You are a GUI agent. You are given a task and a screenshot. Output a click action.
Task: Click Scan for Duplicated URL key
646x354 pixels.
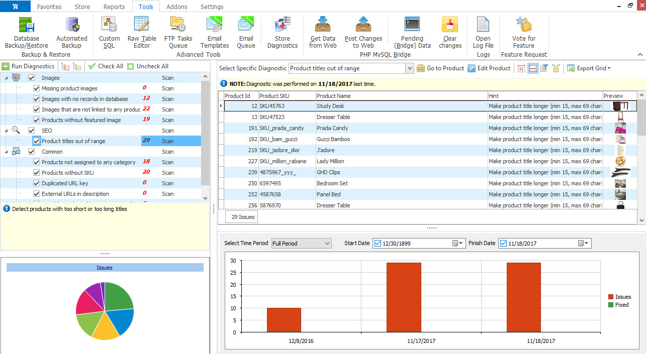point(168,183)
